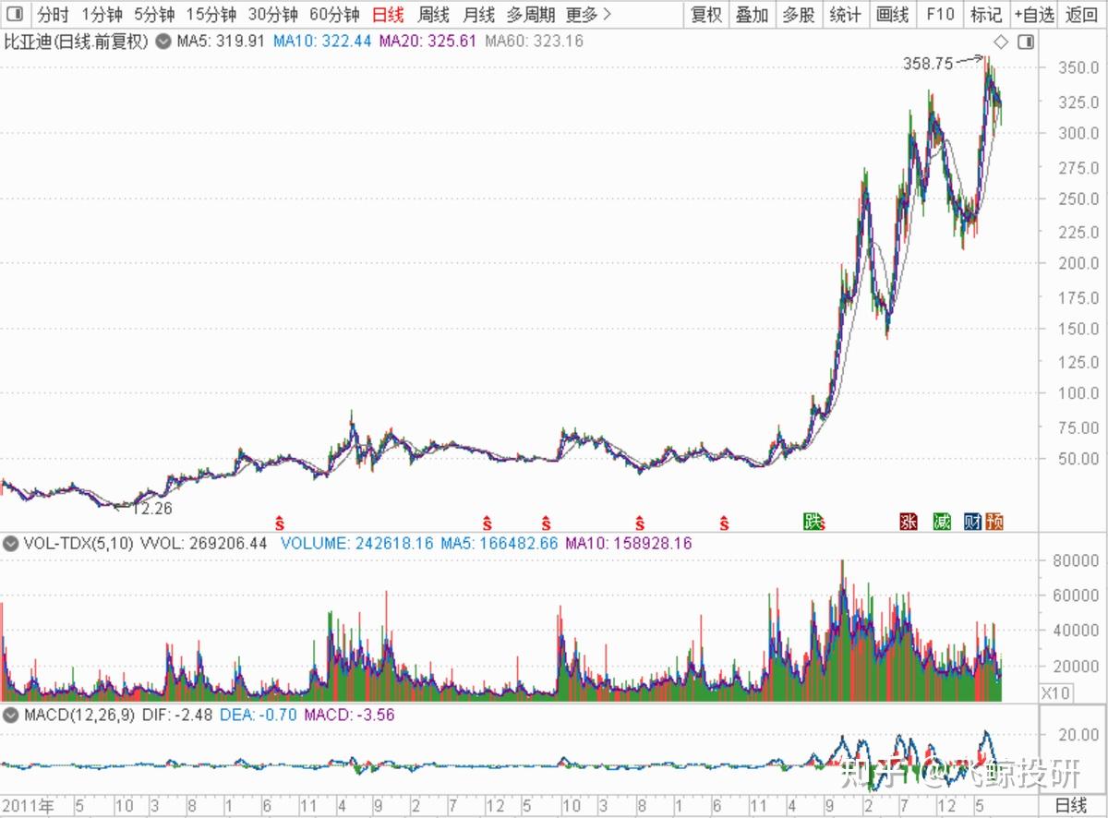Click the VOLUME: 242618.16 value
Screen dimensions: 1108x818
(x=356, y=544)
